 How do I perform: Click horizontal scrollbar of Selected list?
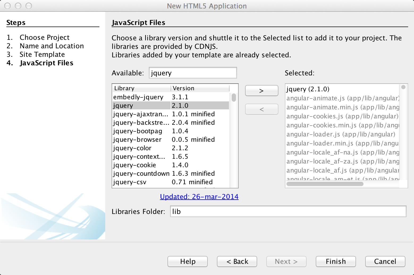point(325,184)
